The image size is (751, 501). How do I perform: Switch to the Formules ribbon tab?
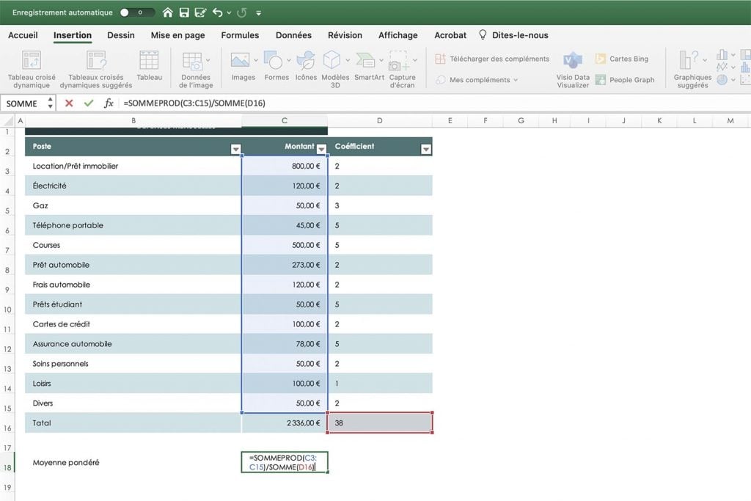tap(240, 34)
